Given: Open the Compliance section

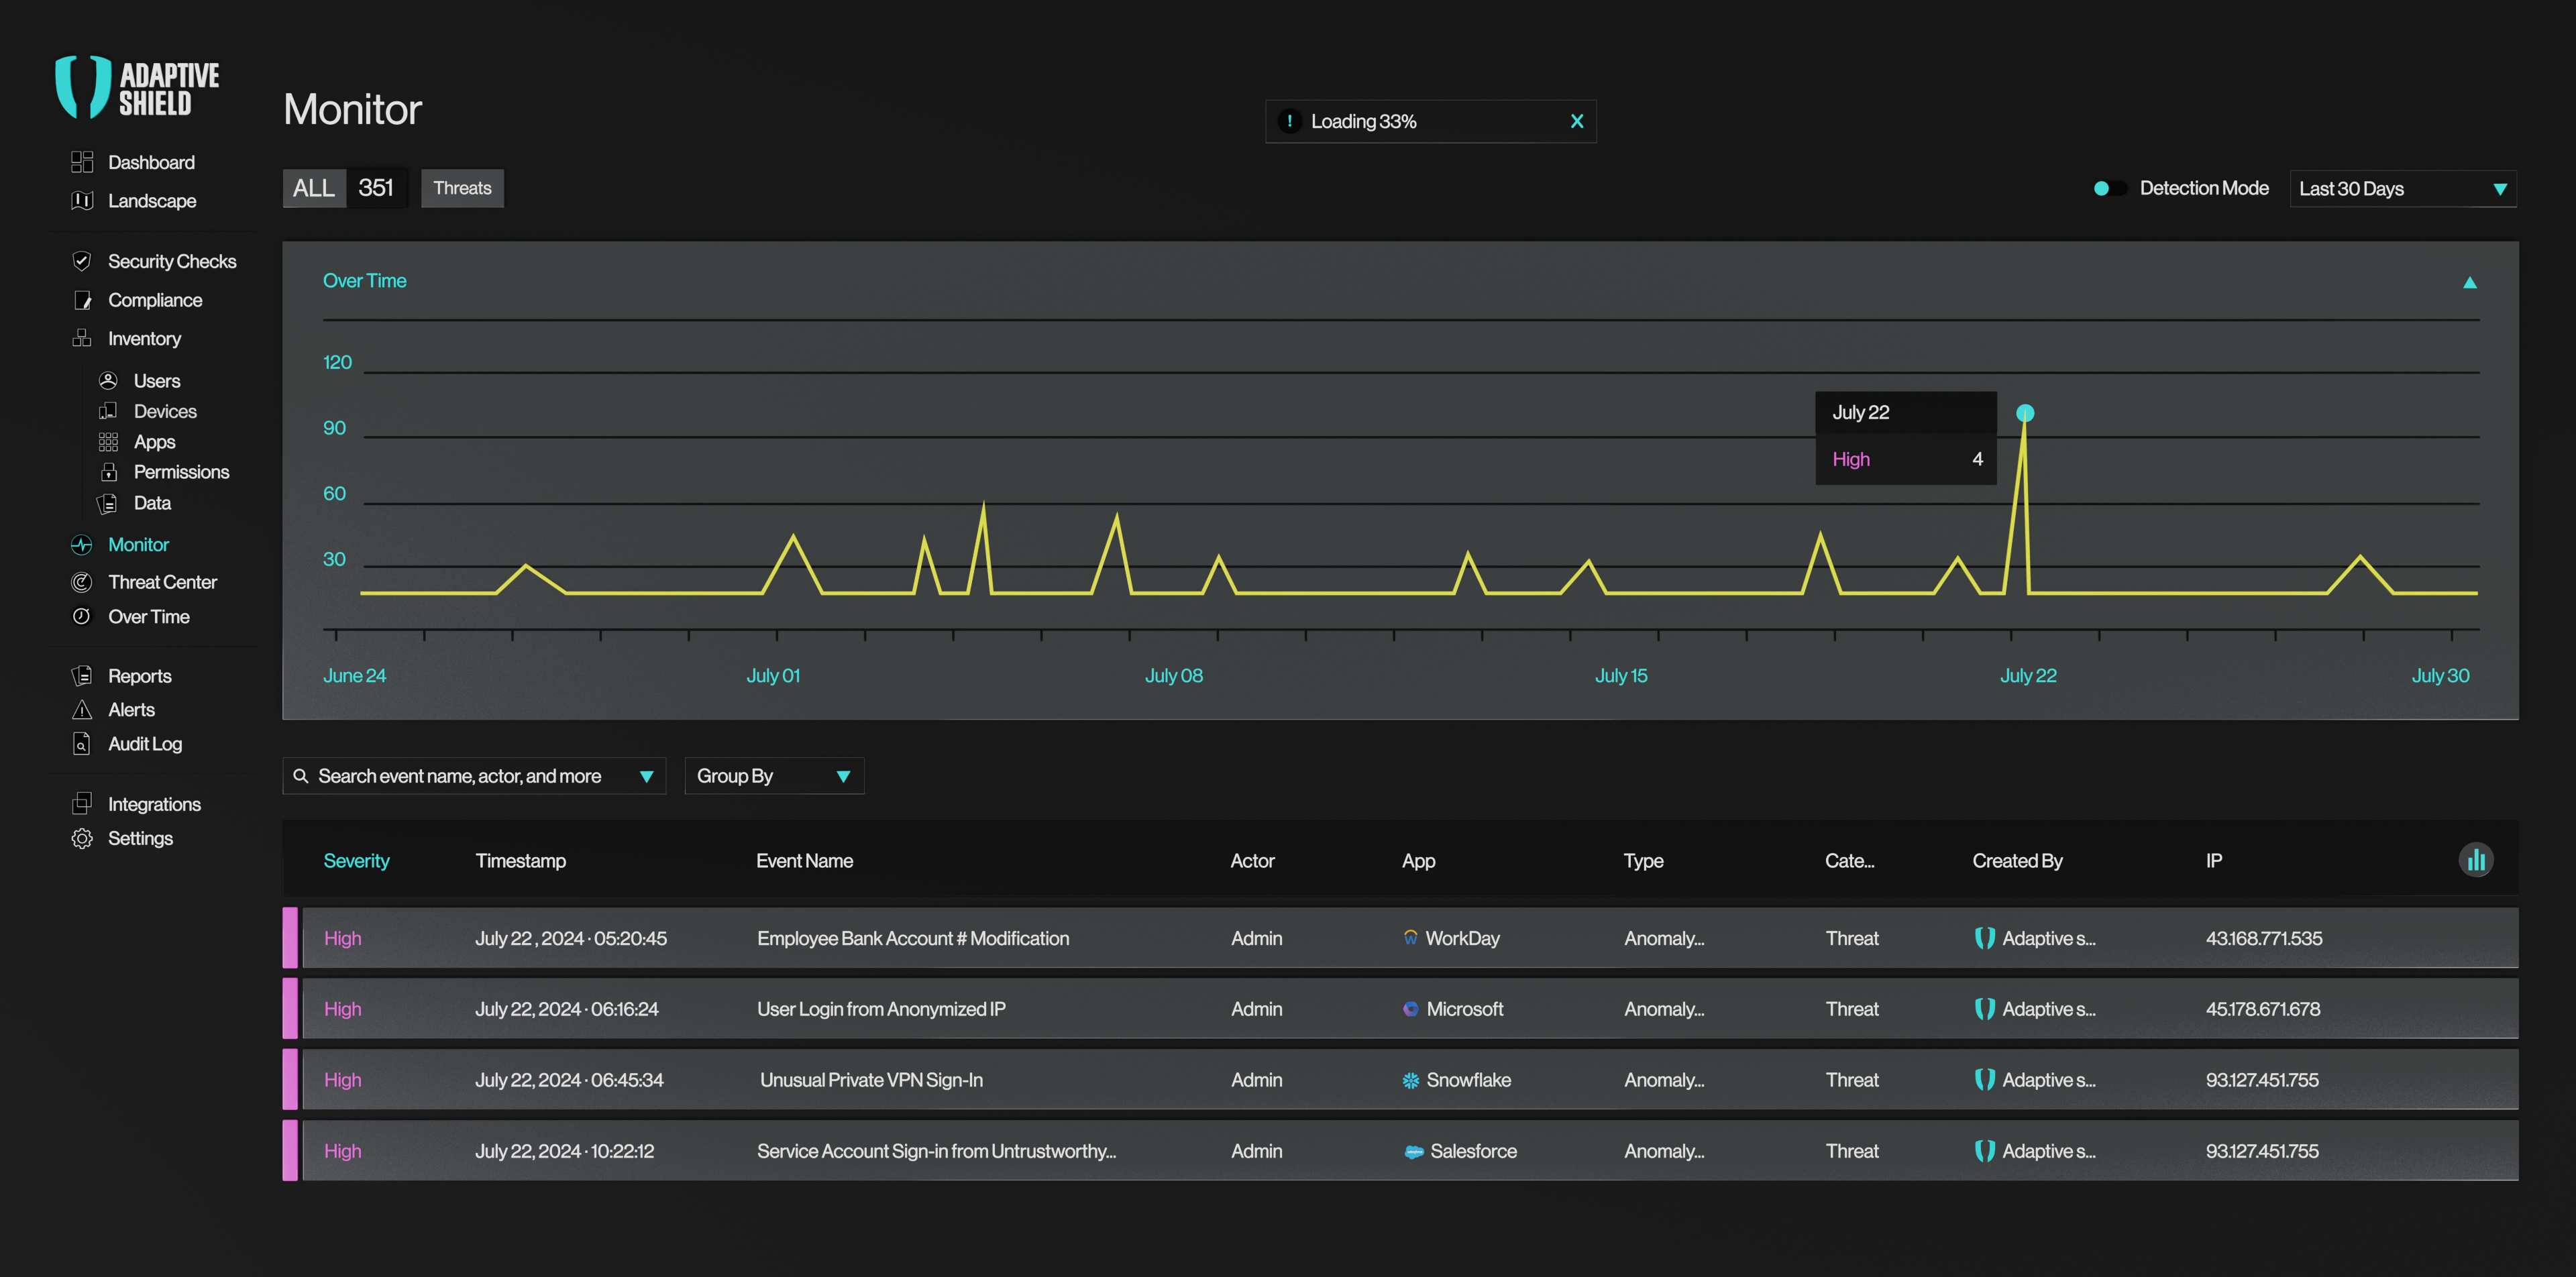Looking at the screenshot, I should pos(154,299).
